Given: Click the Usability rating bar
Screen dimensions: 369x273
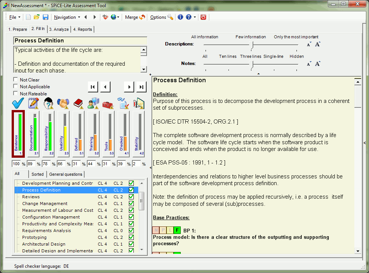Looking at the screenshot, I should pos(64,134).
